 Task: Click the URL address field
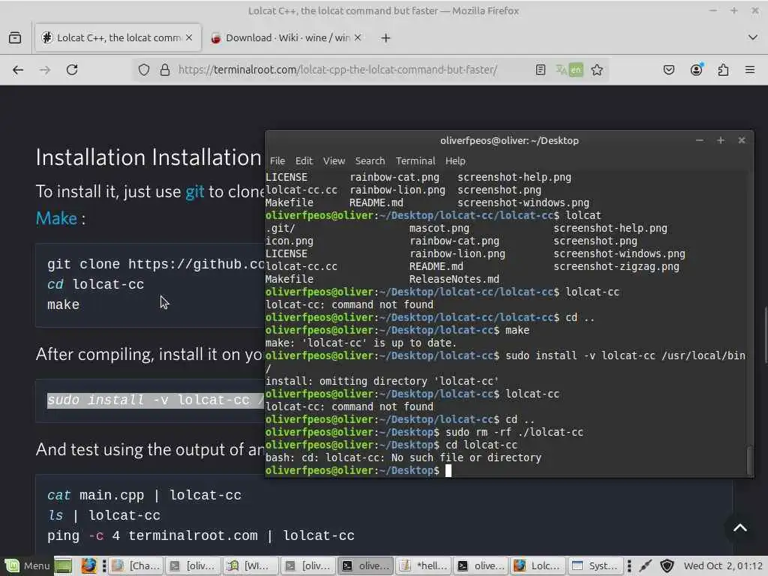[338, 70]
